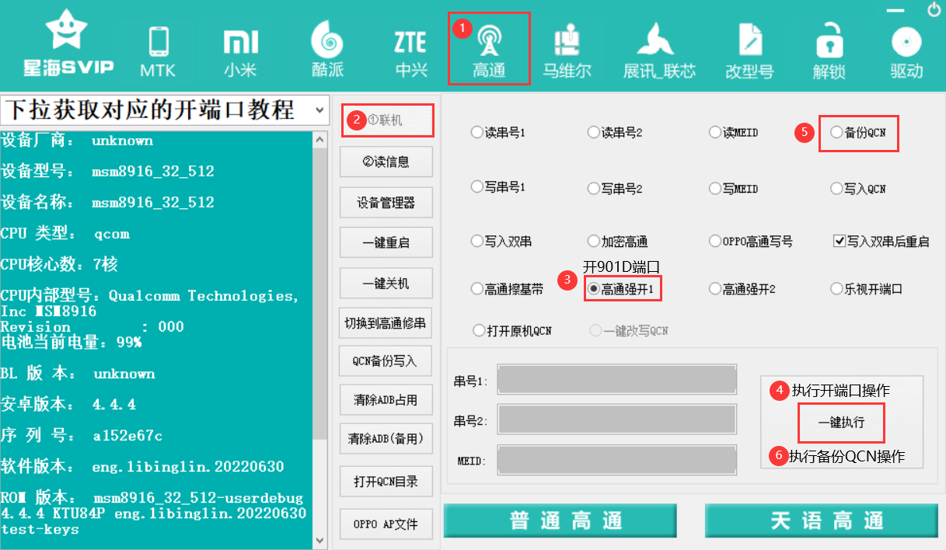Select the 读串号2 radio option
The image size is (946, 550).
click(616, 133)
